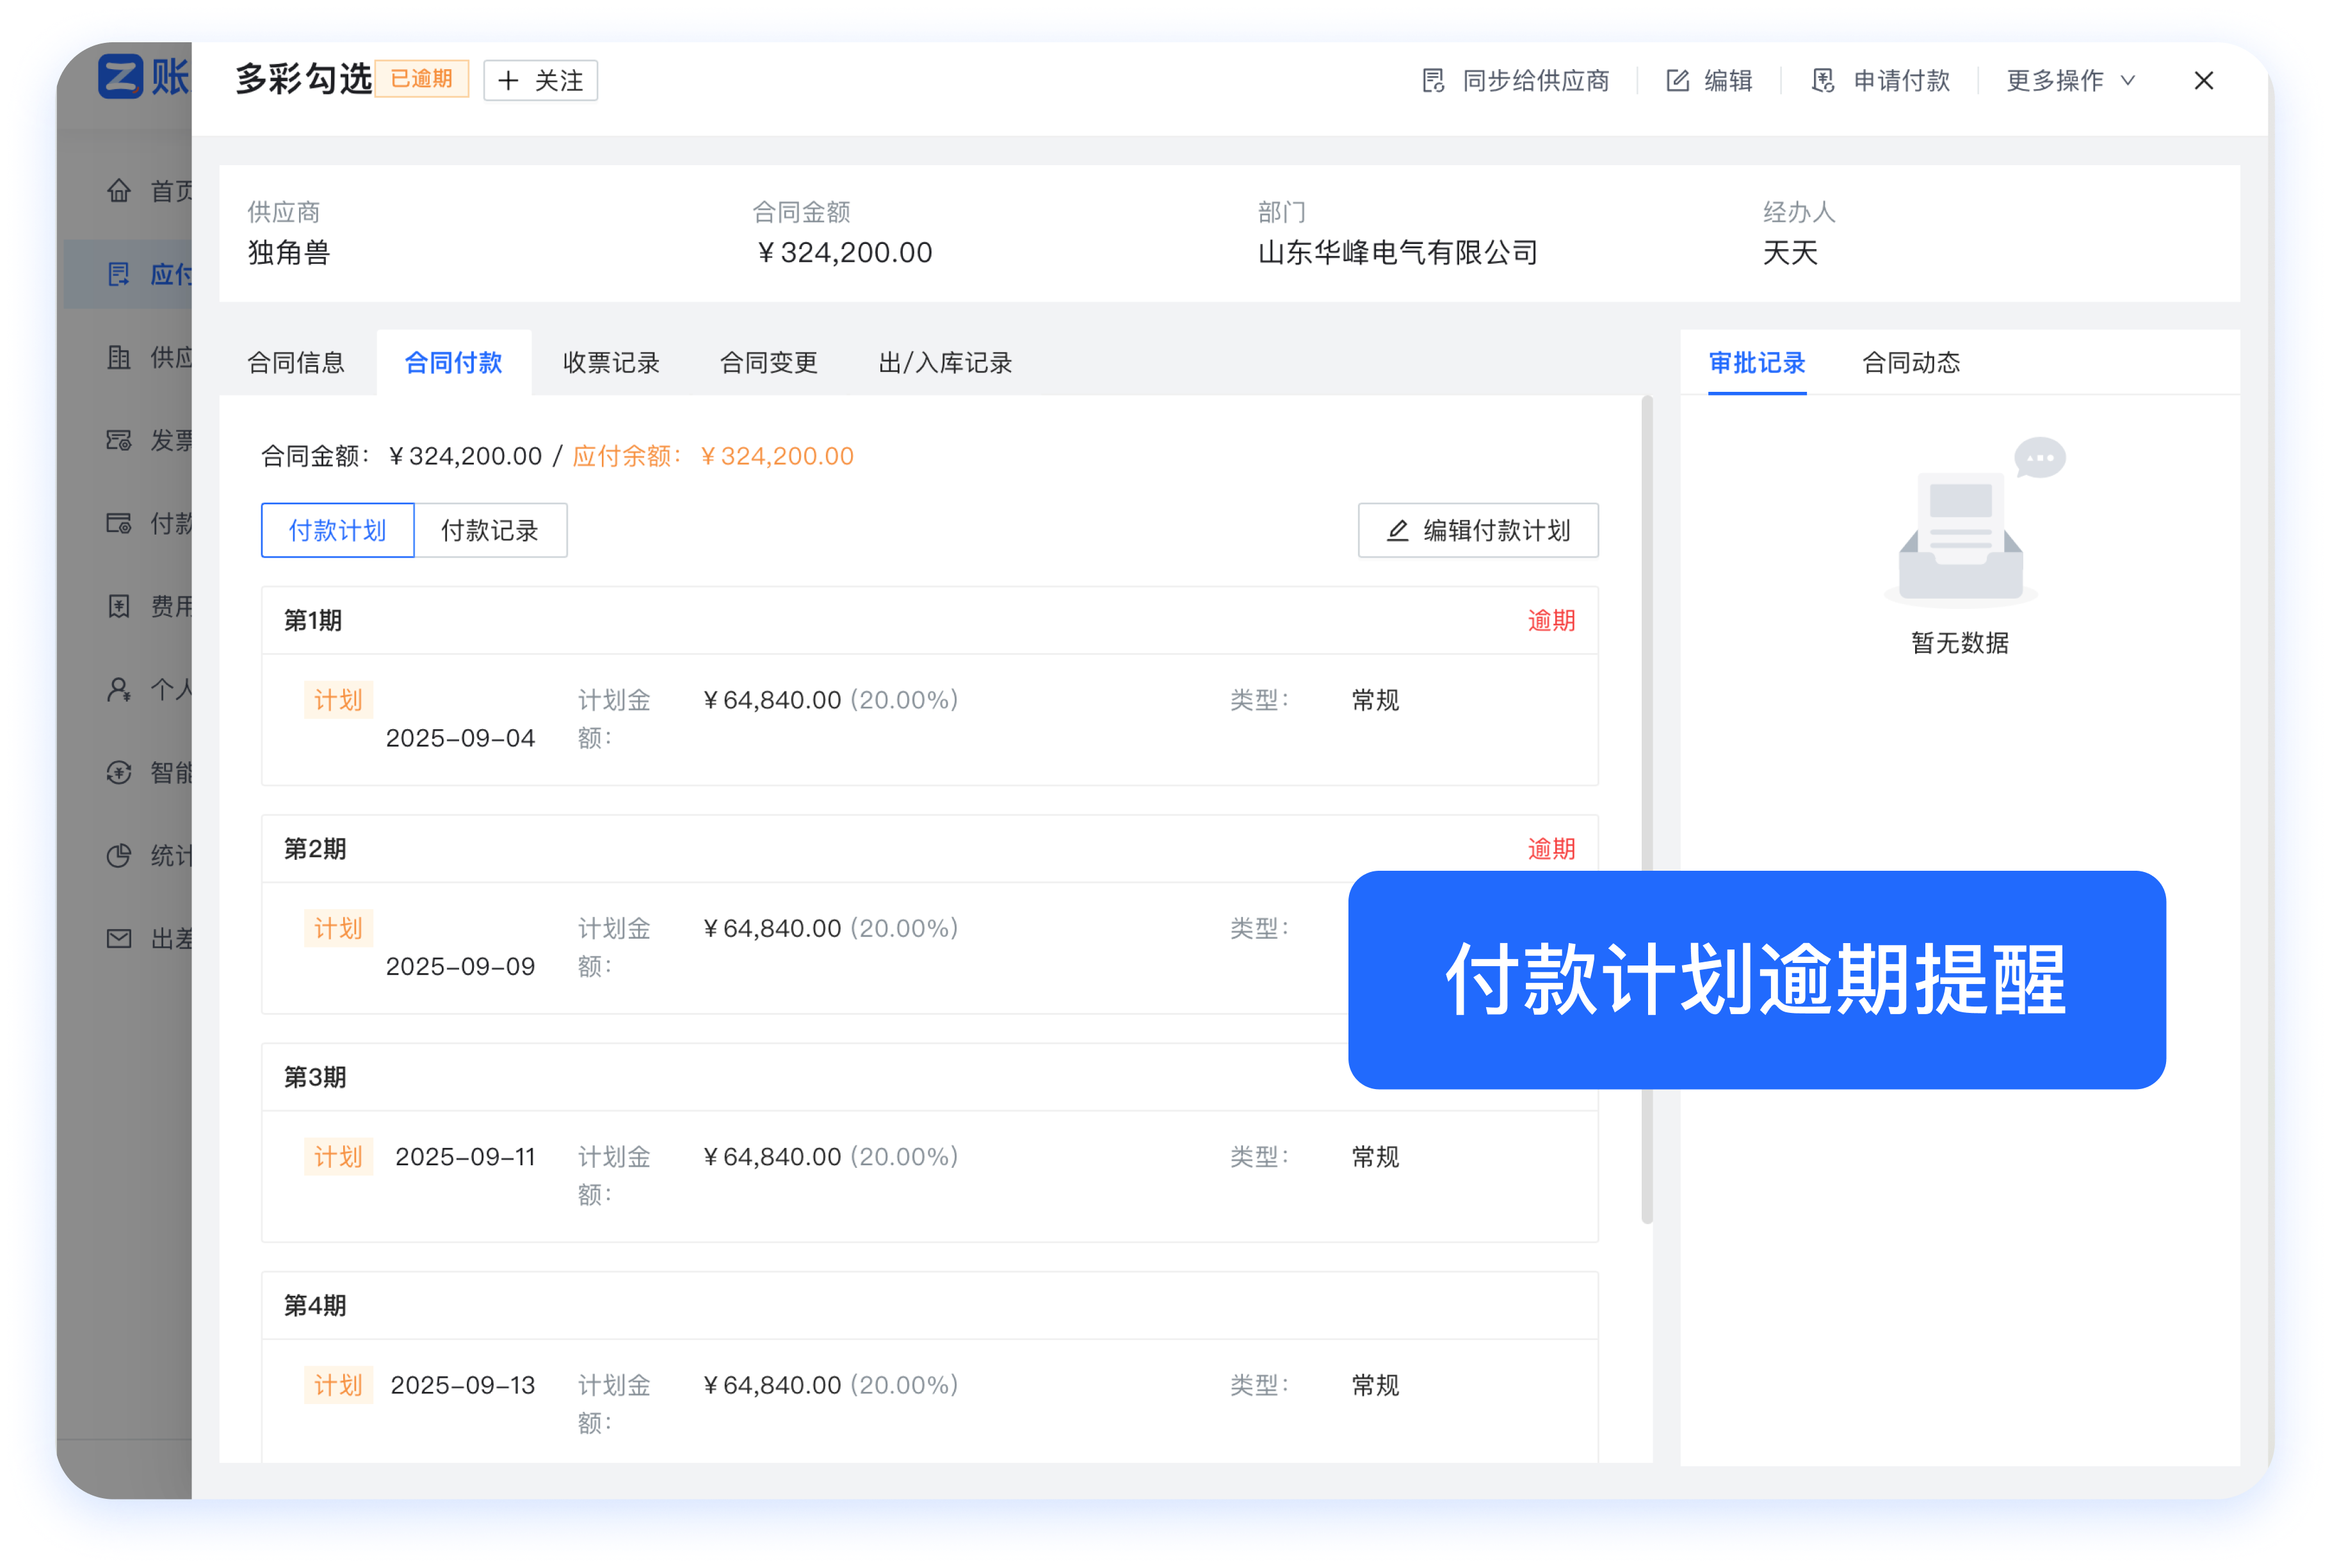Screen dimensions: 2330x1568
Task: Close the contract detail panel
Action: coord(2203,81)
